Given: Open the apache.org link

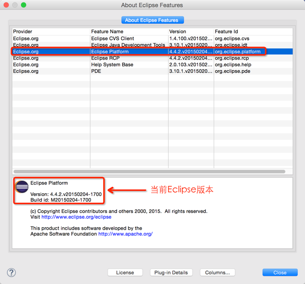Looking at the screenshot, I should pyautogui.click(x=125, y=234).
